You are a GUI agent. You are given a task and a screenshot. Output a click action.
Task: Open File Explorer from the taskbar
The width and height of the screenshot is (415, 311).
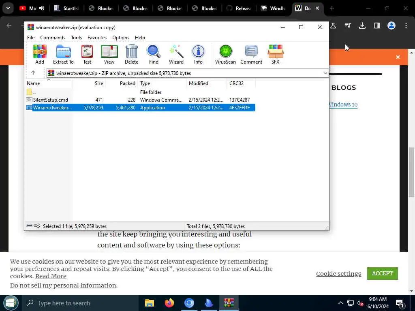point(150,303)
